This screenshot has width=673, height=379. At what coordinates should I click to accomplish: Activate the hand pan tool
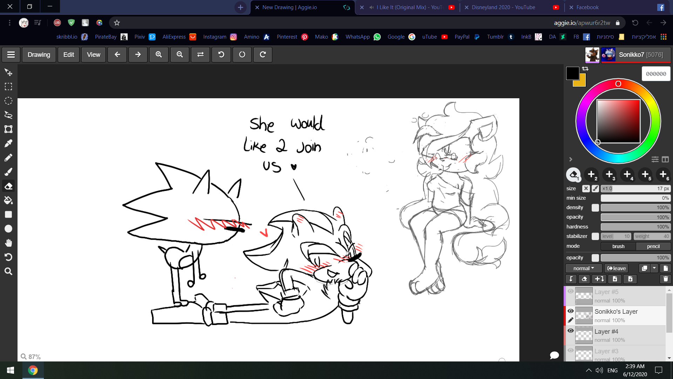point(8,243)
